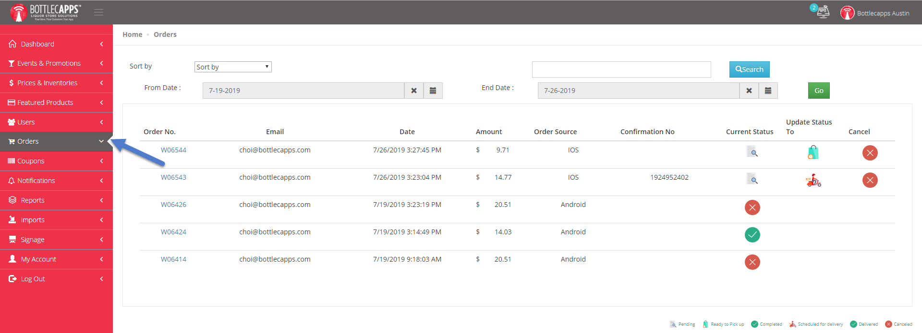
Task: Expand the Prices & Inventories chevron
Action: click(101, 83)
